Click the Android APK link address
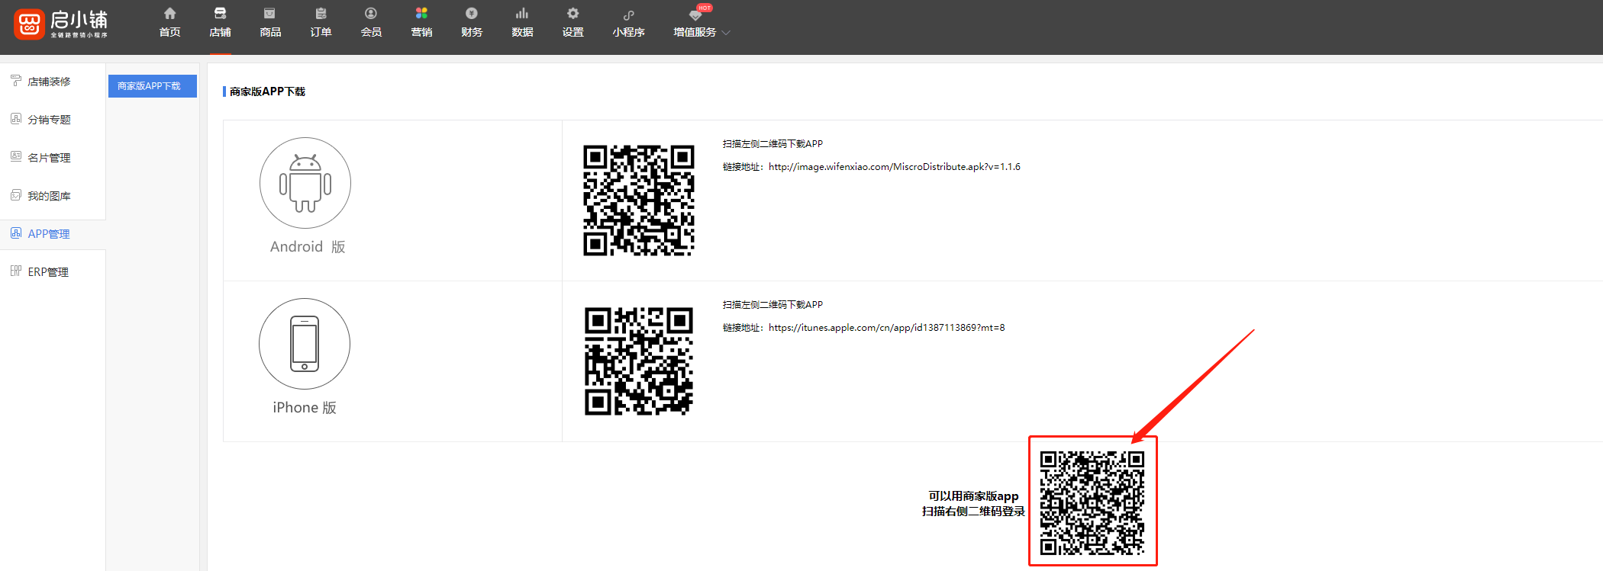Image resolution: width=1603 pixels, height=571 pixels. tap(895, 167)
